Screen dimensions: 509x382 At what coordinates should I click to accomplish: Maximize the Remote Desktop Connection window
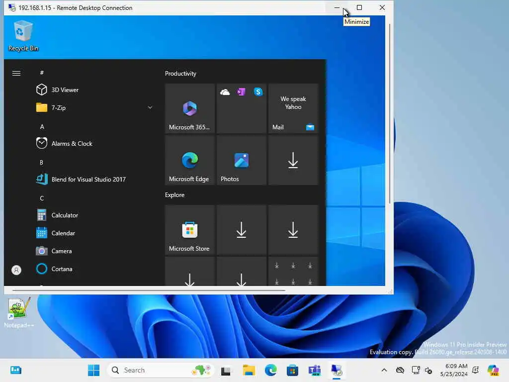[359, 7]
